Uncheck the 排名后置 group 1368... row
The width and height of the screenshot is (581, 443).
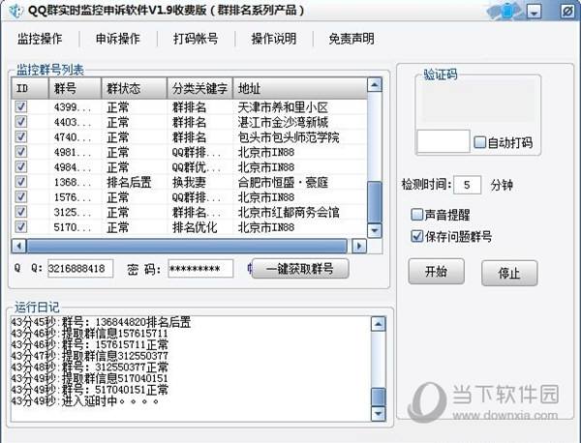point(20,182)
